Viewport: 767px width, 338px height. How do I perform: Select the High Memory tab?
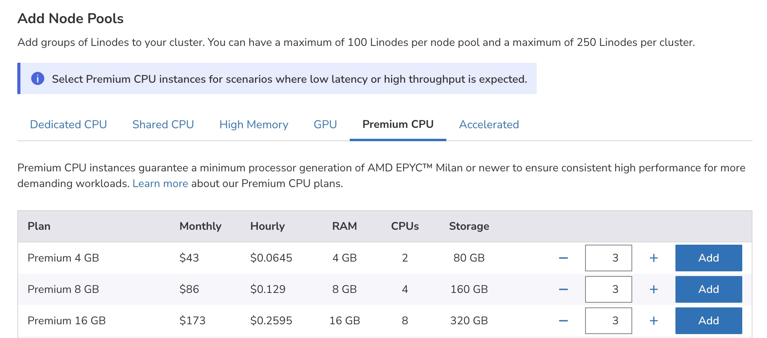coord(254,125)
